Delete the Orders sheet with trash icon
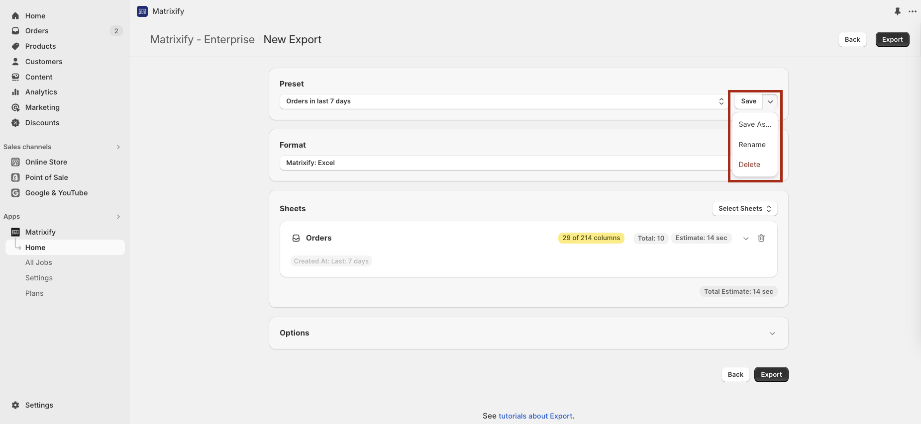Viewport: 921px width, 424px height. [x=761, y=238]
